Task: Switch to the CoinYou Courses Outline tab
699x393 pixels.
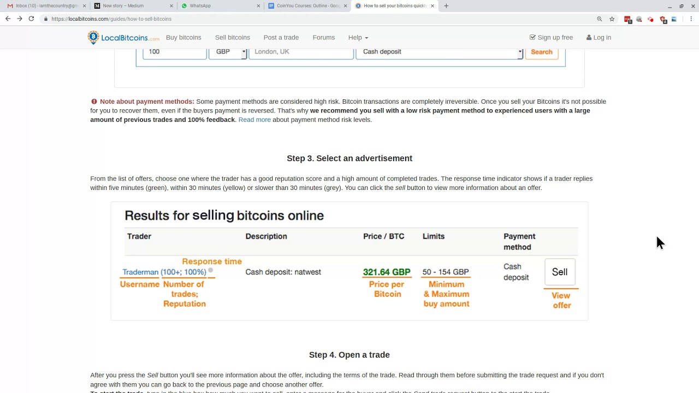Action: tap(306, 6)
